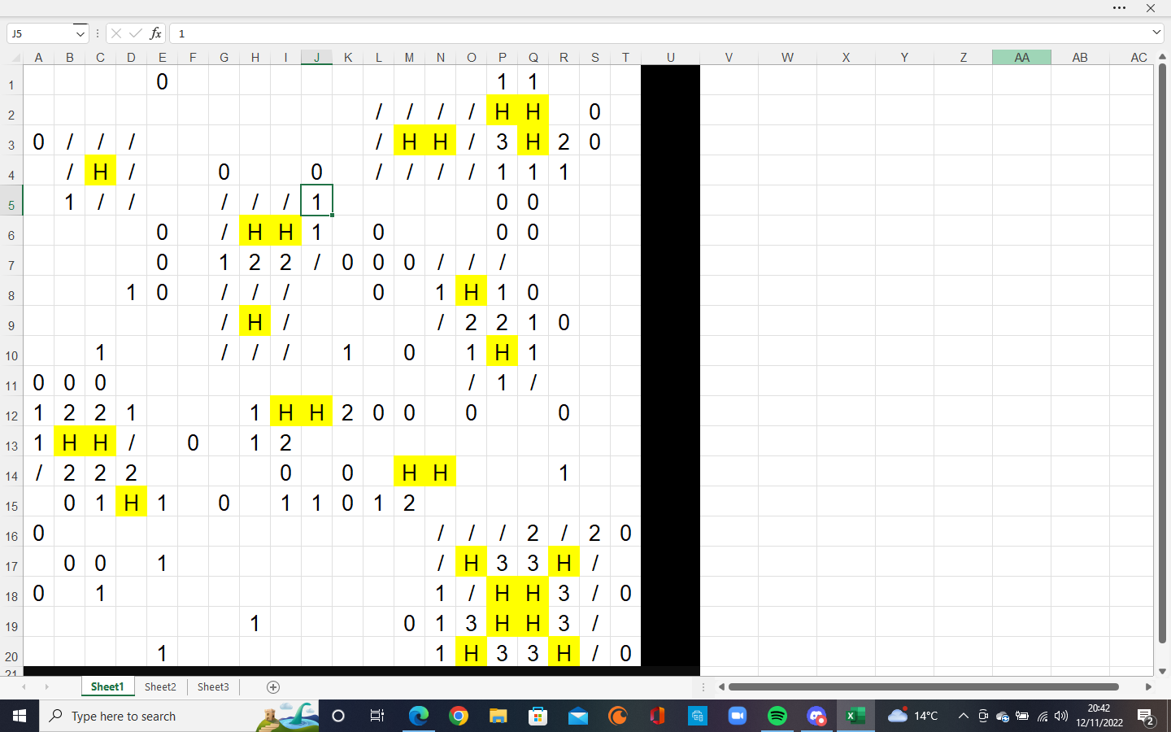Click previous sheet navigation arrow
The height and width of the screenshot is (732, 1171).
[x=24, y=687]
